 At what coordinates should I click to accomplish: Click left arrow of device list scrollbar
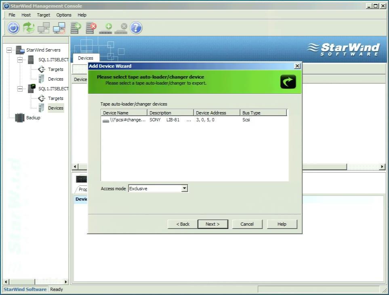[x=75, y=167]
